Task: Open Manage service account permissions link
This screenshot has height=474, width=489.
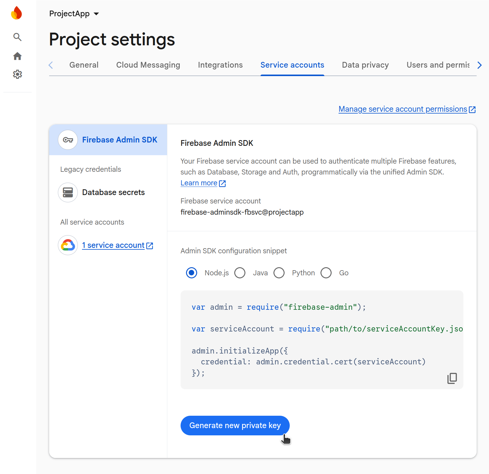Action: [x=403, y=109]
